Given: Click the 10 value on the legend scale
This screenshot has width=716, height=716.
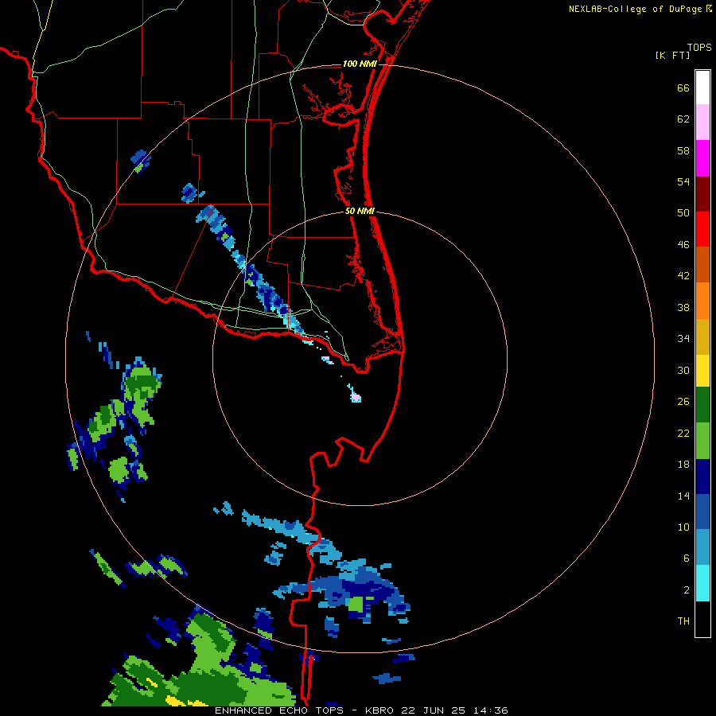Looking at the screenshot, I should [x=683, y=527].
